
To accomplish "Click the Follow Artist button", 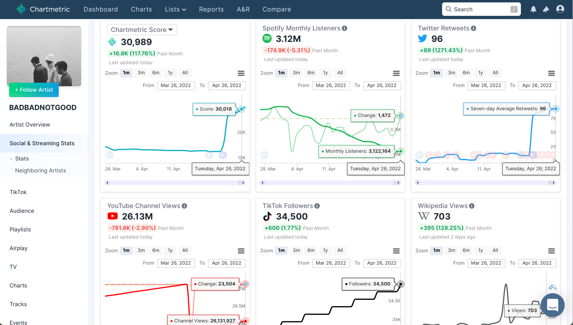I will pyautogui.click(x=34, y=90).
